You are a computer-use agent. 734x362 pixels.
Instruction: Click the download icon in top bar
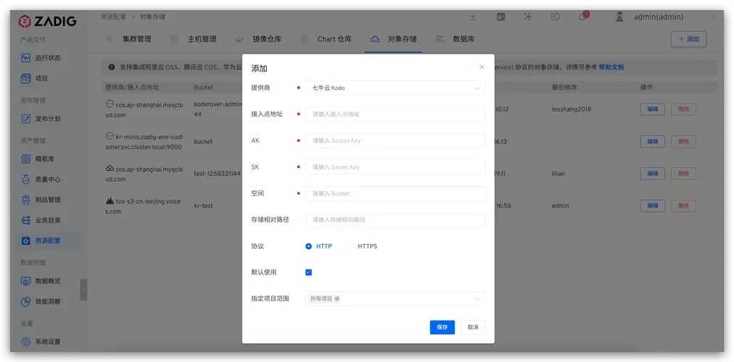click(x=474, y=17)
